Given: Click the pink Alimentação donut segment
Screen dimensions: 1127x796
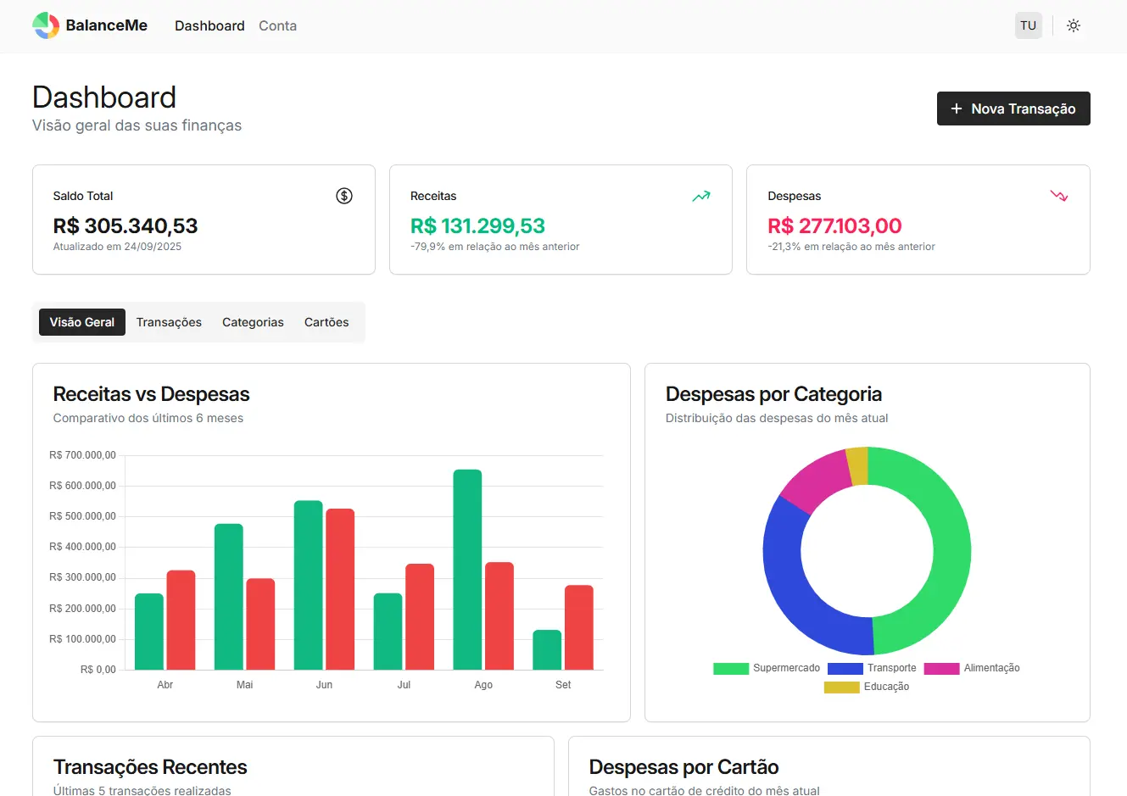Looking at the screenshot, I should [x=816, y=481].
